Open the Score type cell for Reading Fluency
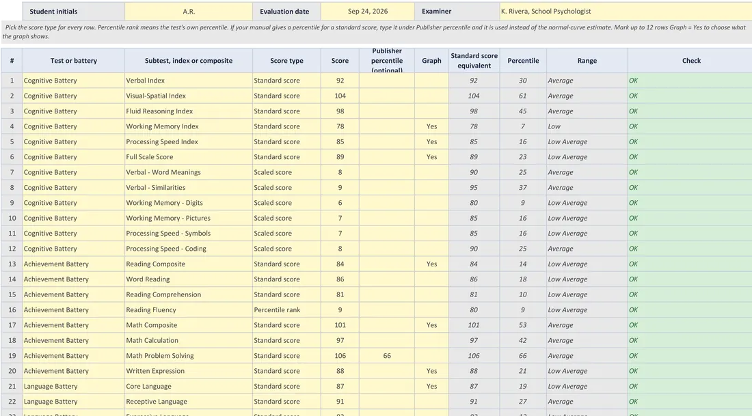 coord(286,309)
